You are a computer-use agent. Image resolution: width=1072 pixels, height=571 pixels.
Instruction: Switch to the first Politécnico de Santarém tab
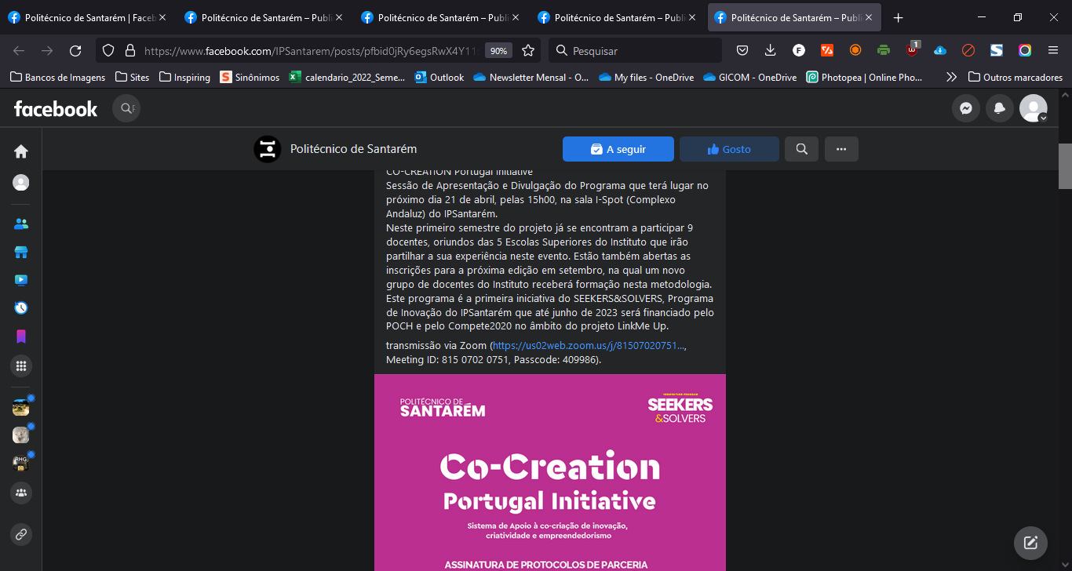pos(86,17)
